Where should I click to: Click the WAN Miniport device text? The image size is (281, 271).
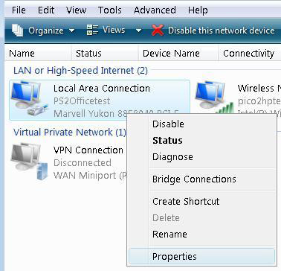pyautogui.click(x=90, y=176)
